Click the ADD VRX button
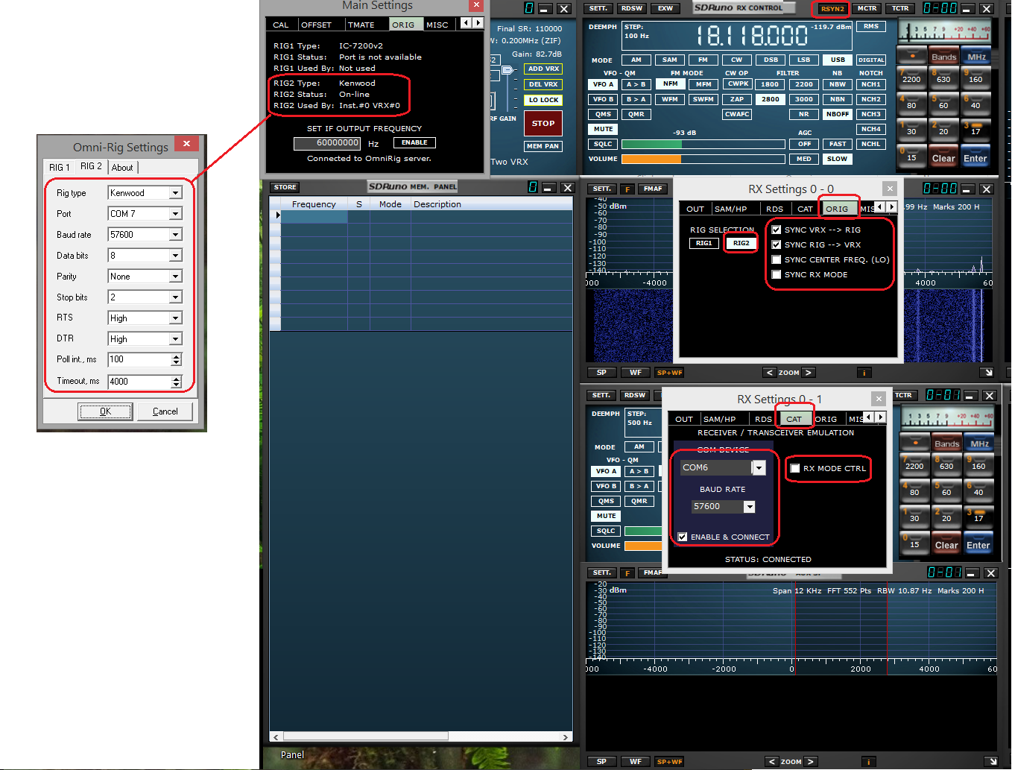This screenshot has height=770, width=1012. [543, 69]
